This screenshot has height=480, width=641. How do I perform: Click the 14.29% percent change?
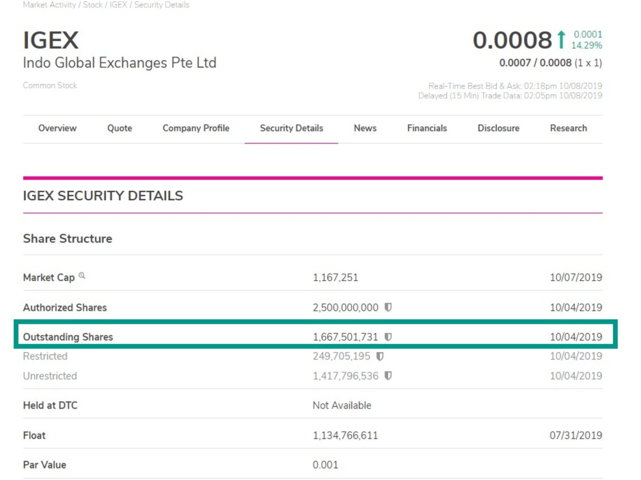587,45
